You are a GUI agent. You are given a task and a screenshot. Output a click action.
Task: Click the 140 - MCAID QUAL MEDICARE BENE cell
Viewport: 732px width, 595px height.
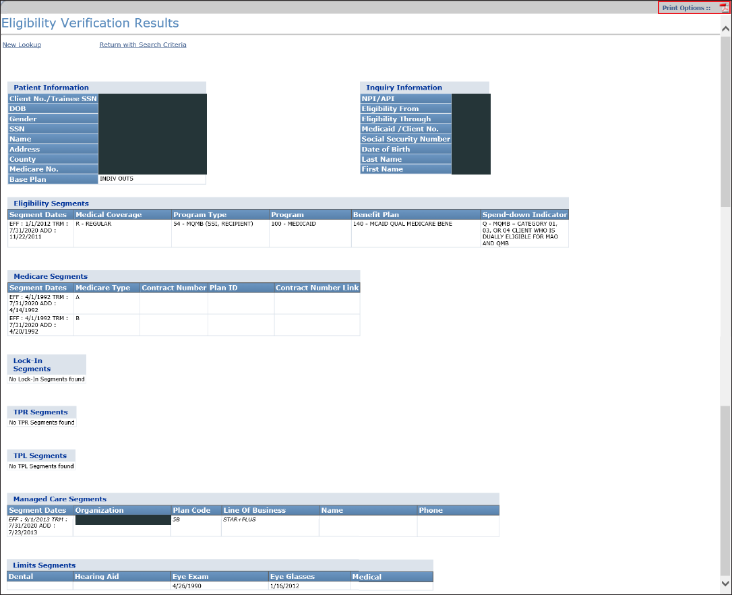tap(416, 233)
